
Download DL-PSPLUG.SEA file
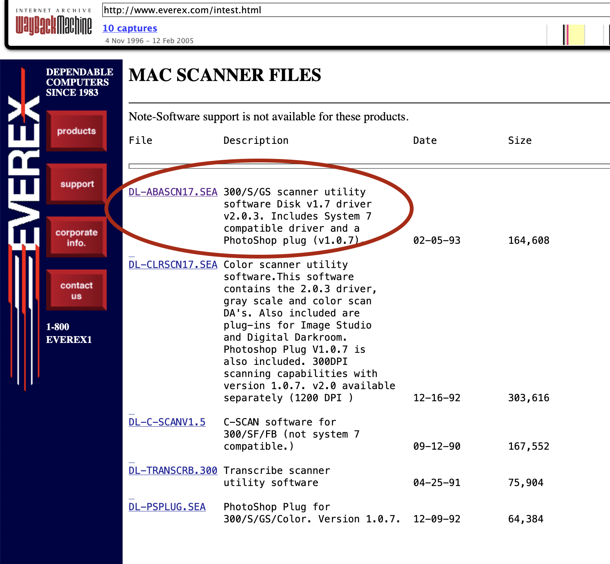167,507
